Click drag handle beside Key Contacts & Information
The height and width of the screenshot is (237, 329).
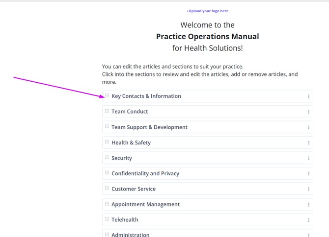click(107, 96)
